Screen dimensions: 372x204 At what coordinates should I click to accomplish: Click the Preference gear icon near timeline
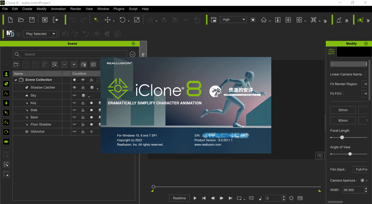click(291, 198)
